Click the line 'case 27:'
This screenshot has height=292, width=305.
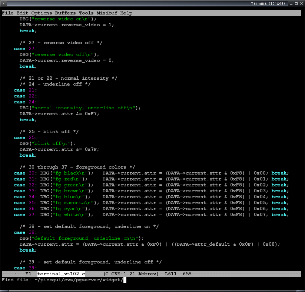pos(25,49)
